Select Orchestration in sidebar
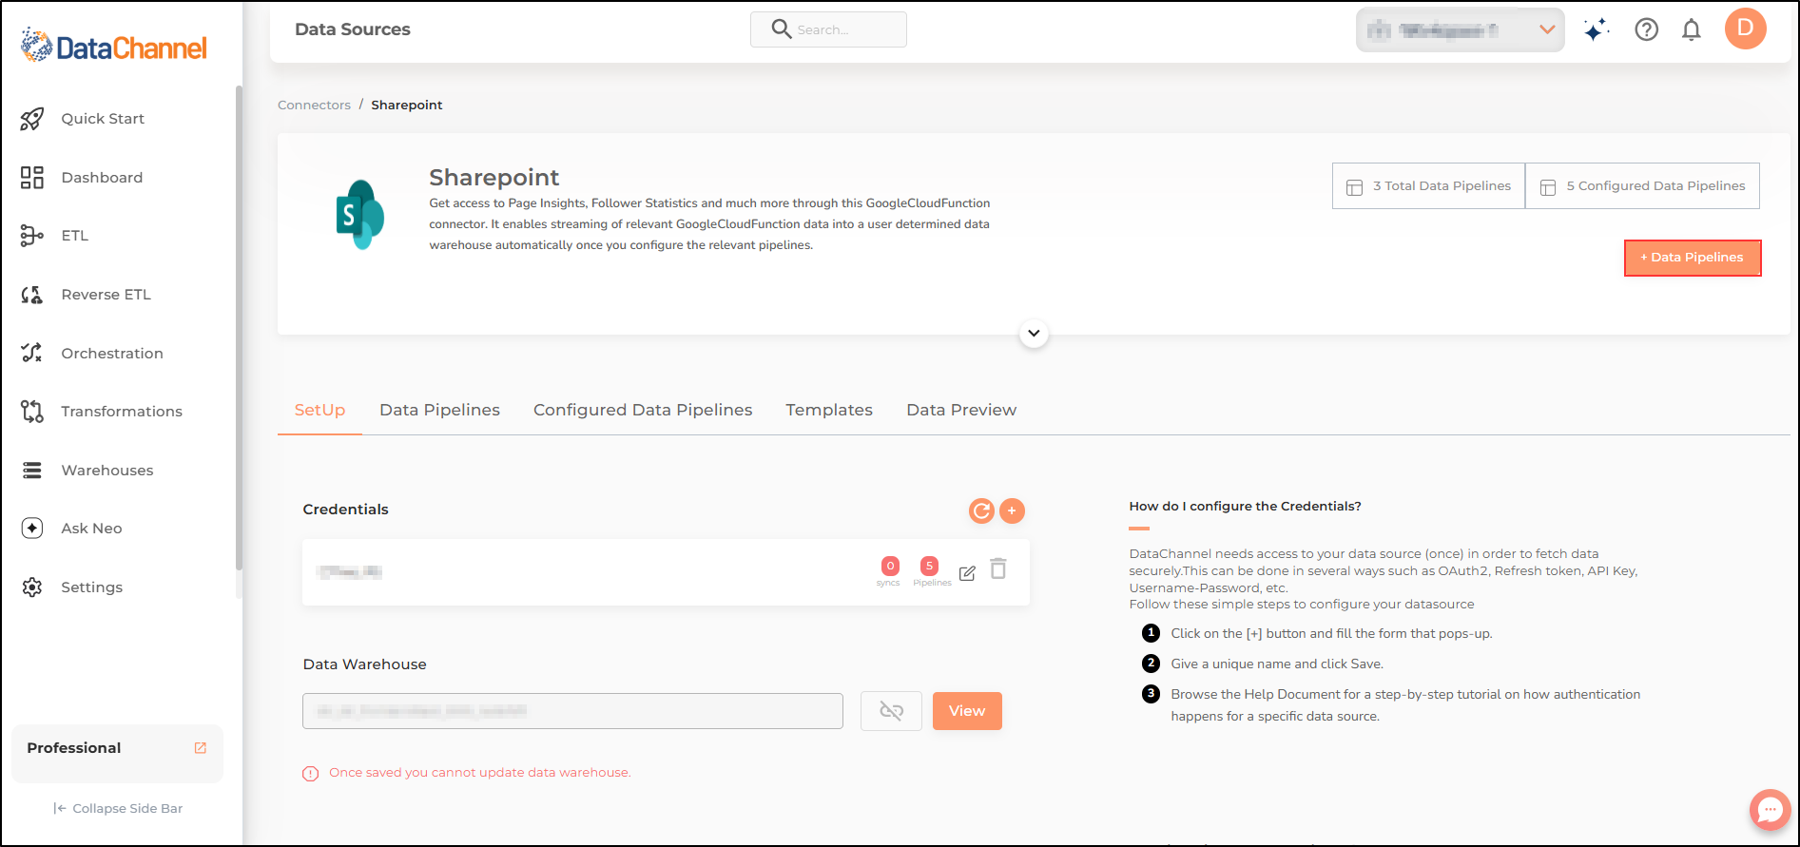Viewport: 1800px width, 847px height. (x=112, y=354)
